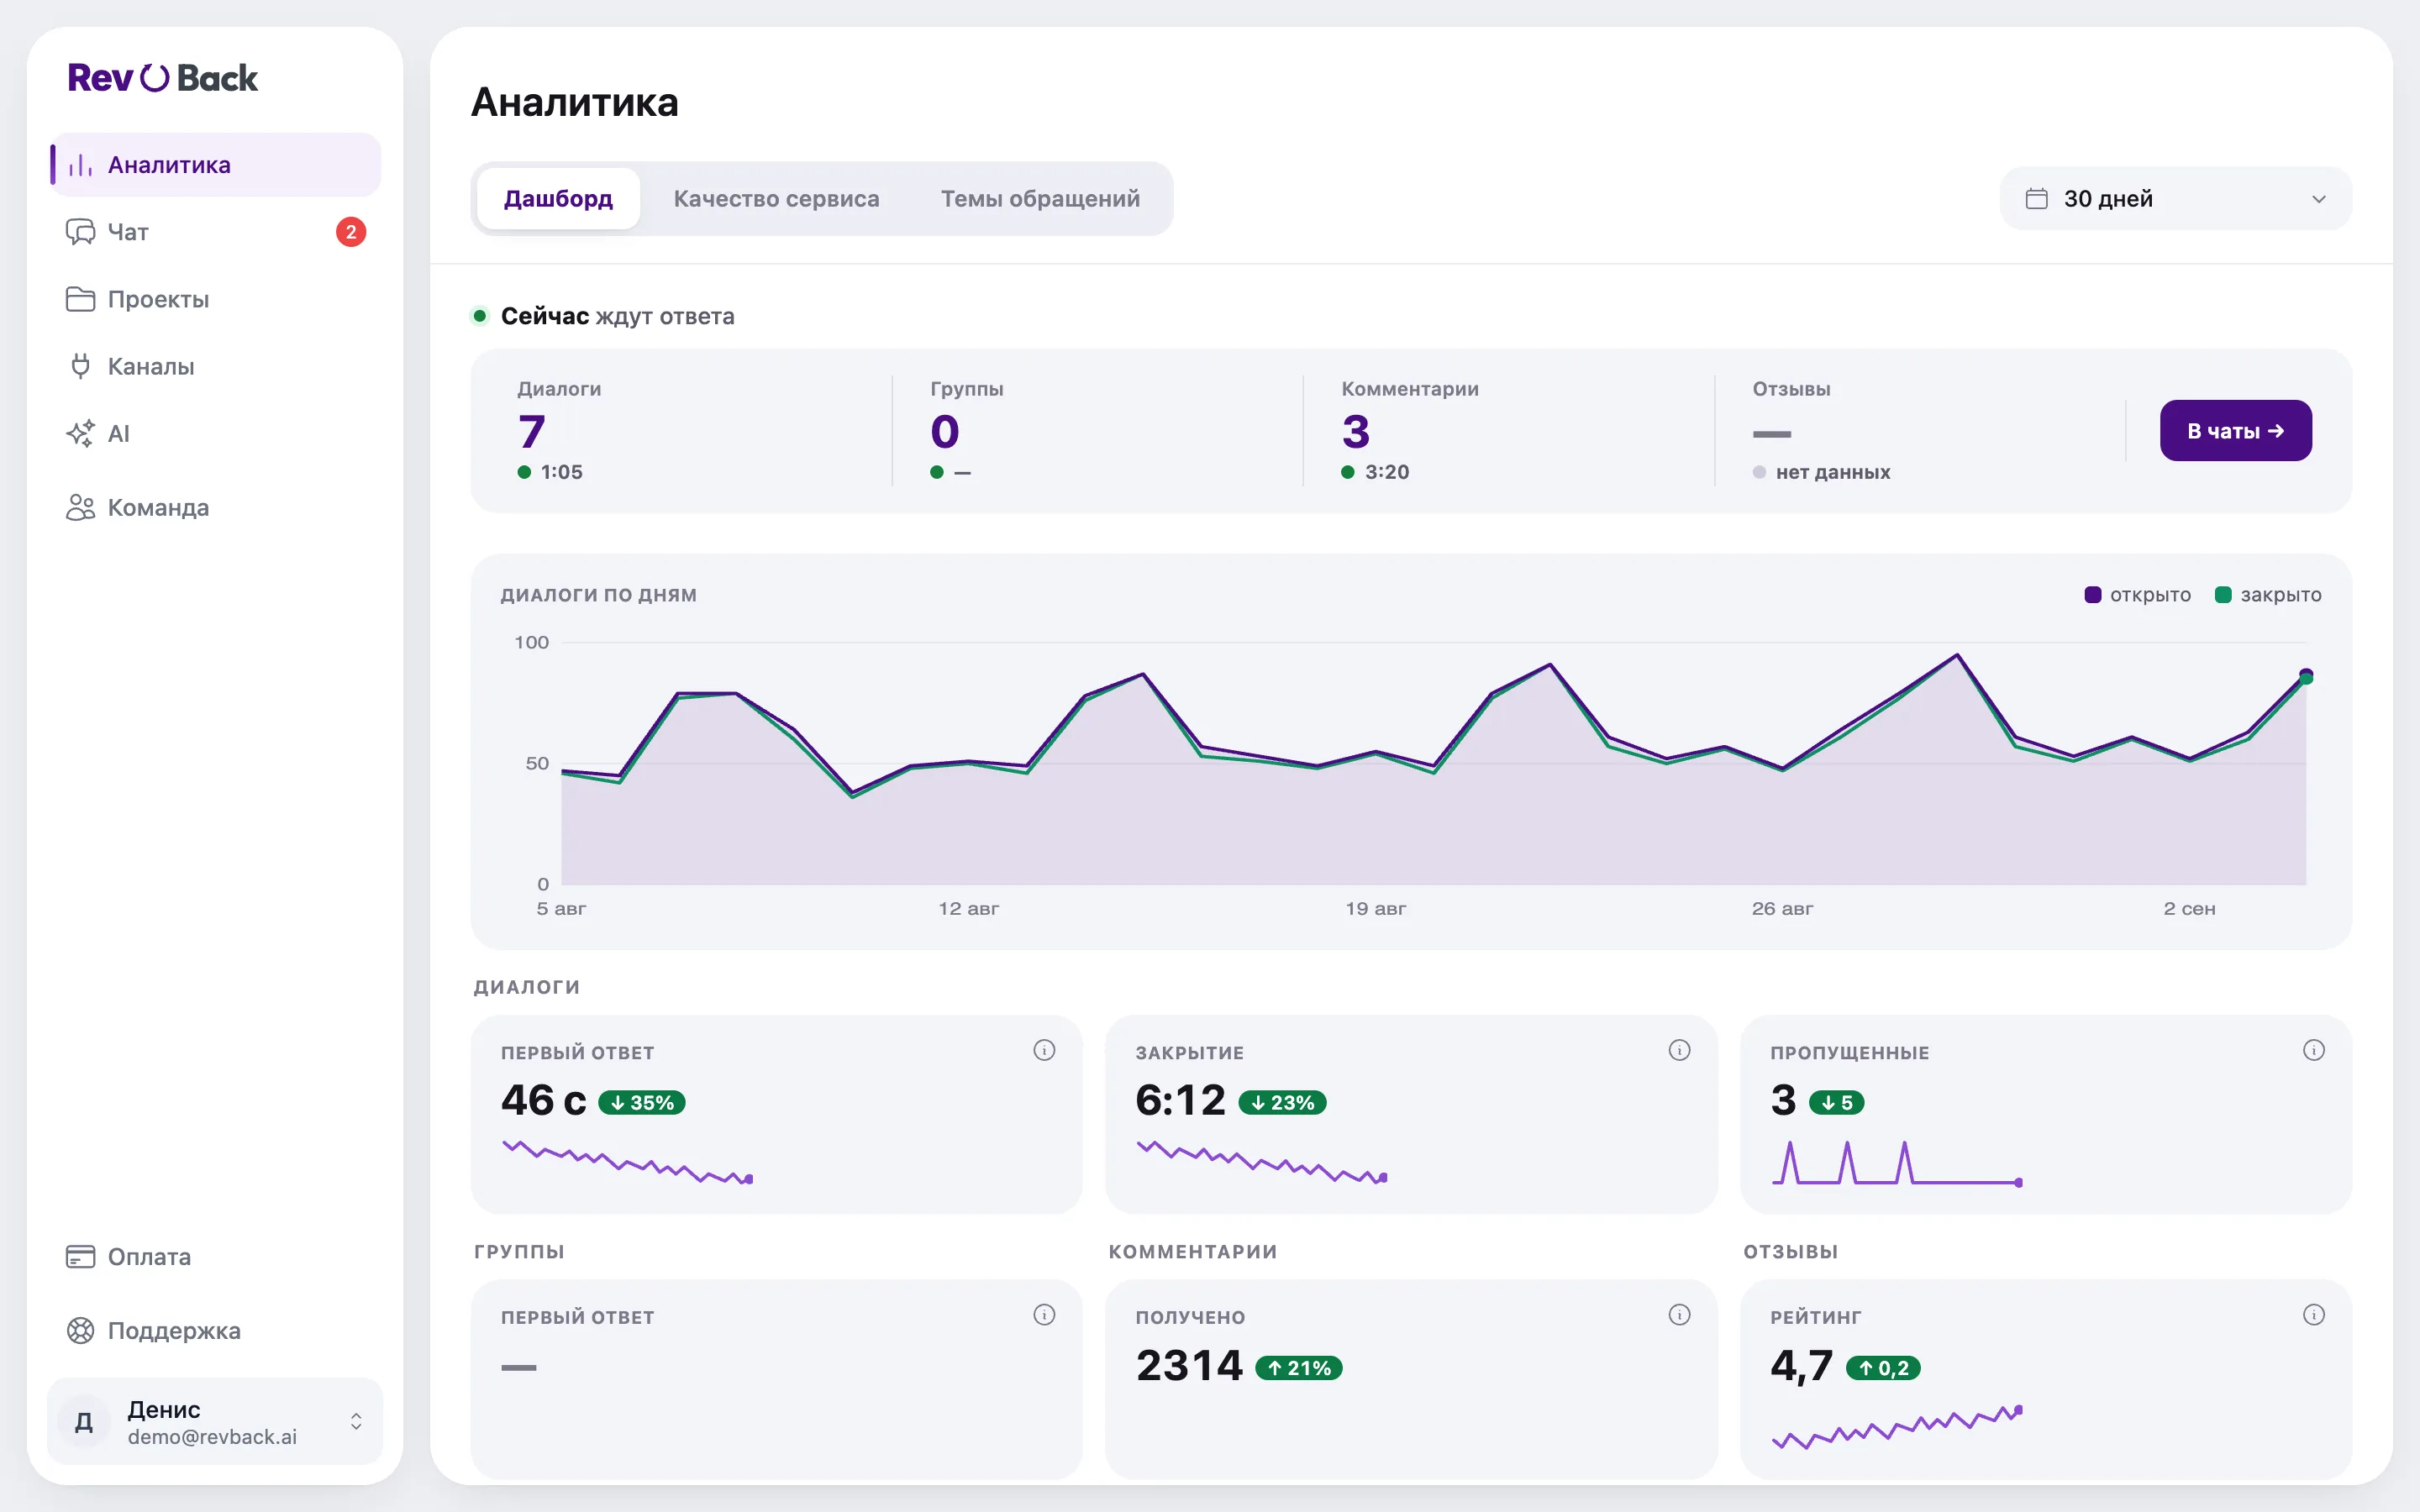2420x1512 pixels.
Task: Click the demo@revback.ai email
Action: [212, 1437]
